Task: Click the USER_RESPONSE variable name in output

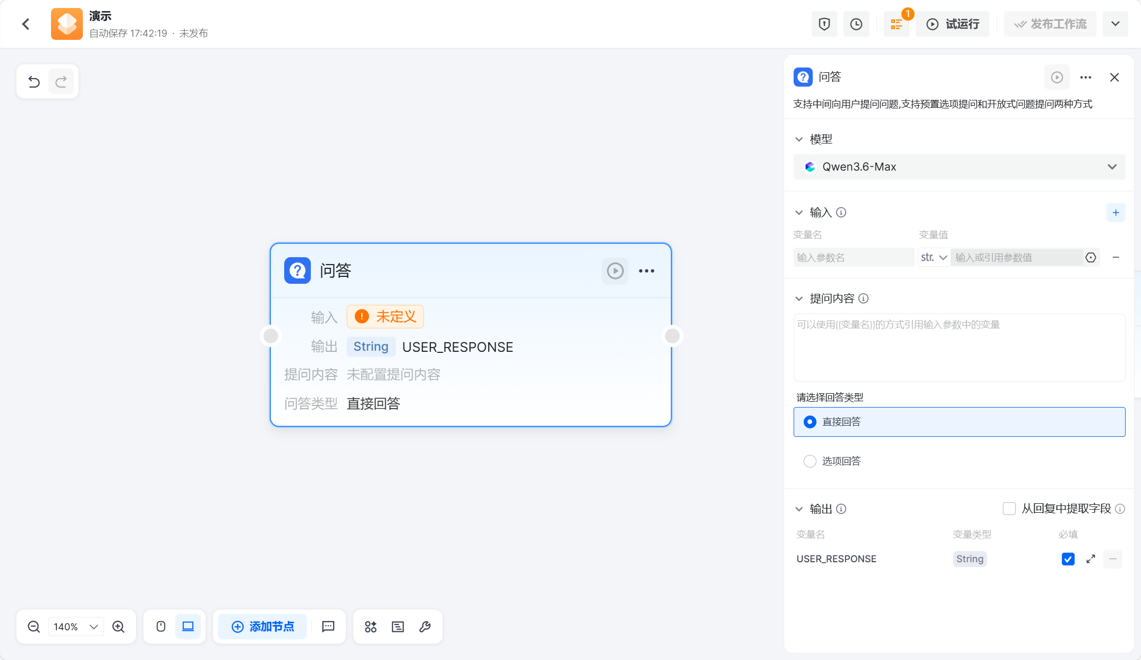Action: [x=837, y=559]
